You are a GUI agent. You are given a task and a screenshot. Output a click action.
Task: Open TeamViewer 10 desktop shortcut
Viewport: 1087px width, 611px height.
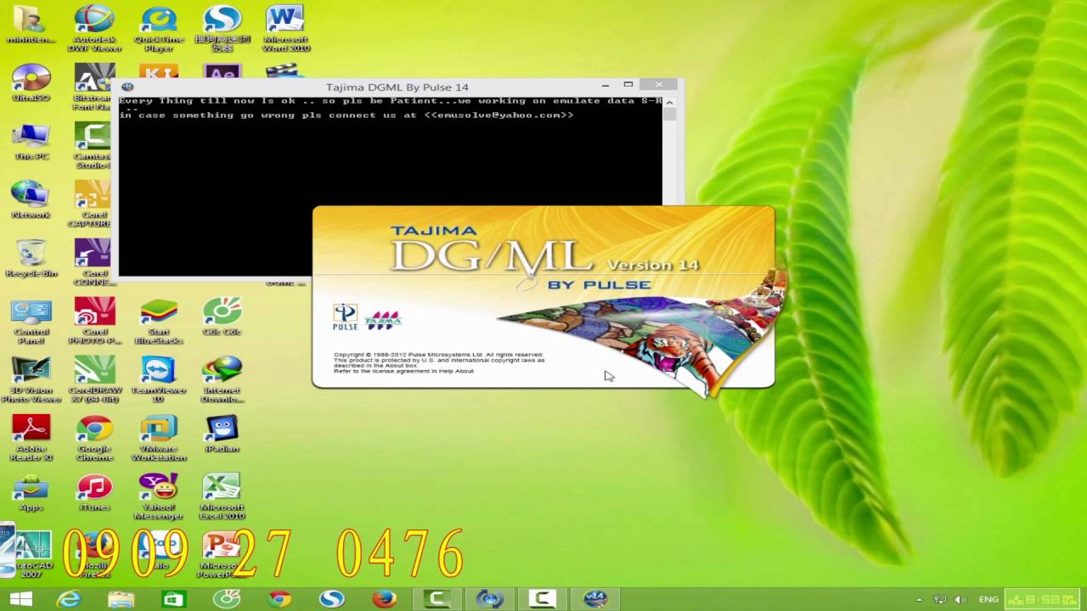coord(159,379)
